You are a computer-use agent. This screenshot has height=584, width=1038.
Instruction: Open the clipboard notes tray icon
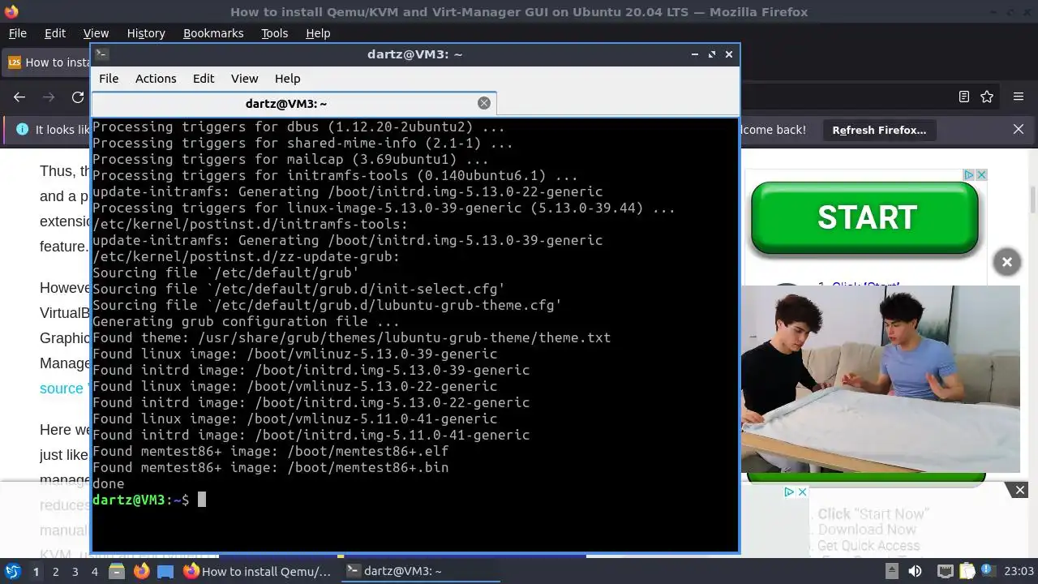pyautogui.click(x=967, y=571)
